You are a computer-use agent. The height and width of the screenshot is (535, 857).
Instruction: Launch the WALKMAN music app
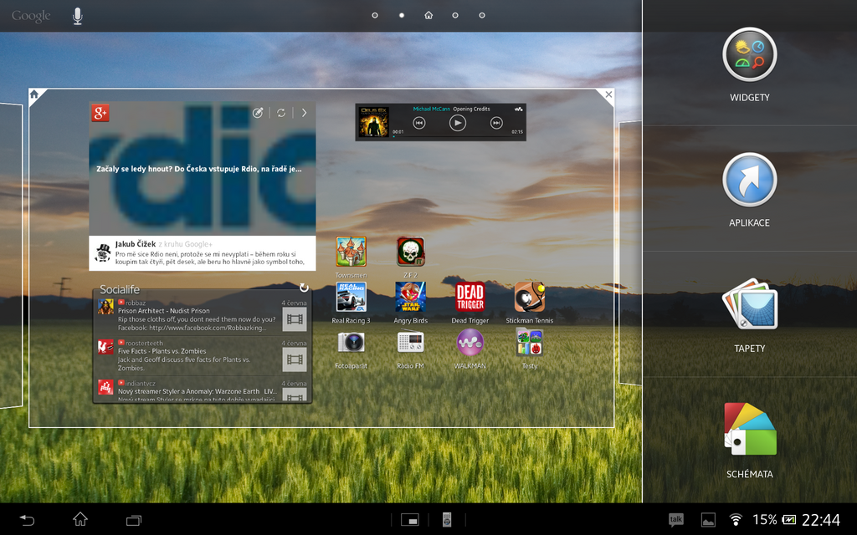(470, 343)
